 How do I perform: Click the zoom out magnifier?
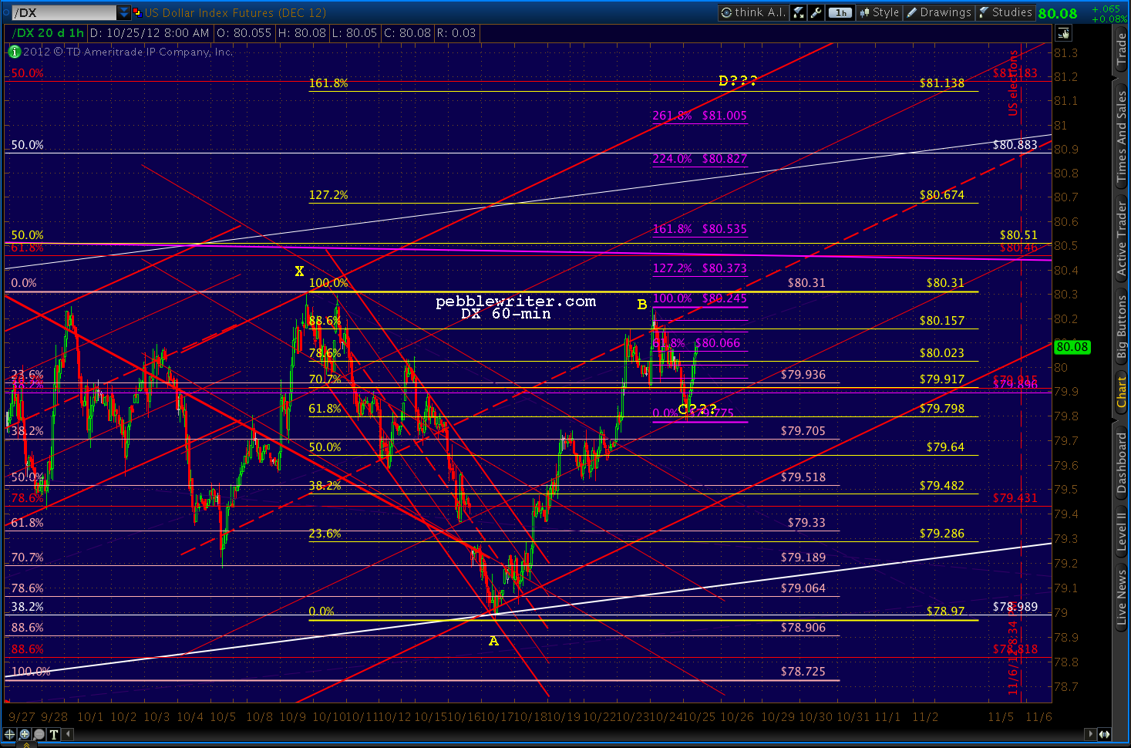click(x=39, y=734)
